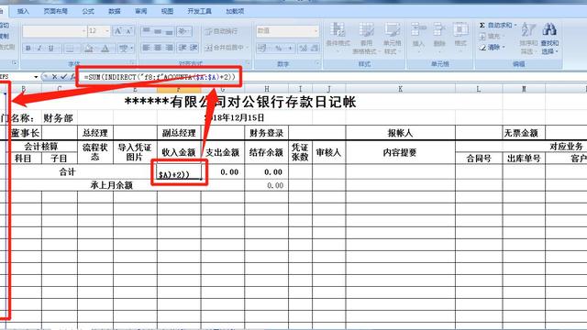Screen dimensions: 587x330
Task: Confirm formula entry with checkmark
Action: pyautogui.click(x=63, y=77)
